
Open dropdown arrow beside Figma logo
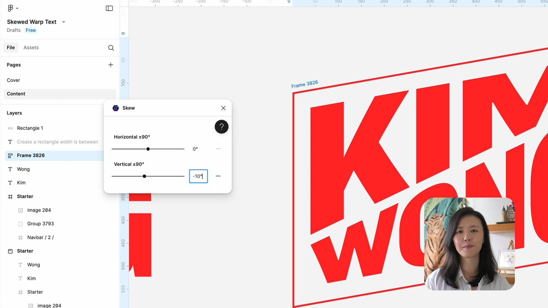point(17,8)
